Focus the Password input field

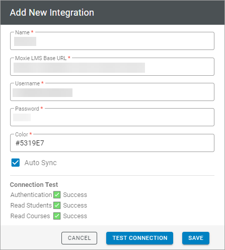(112, 117)
